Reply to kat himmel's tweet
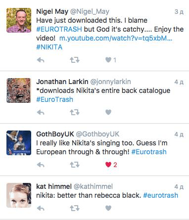The height and width of the screenshot is (220, 189). [x=41, y=209]
